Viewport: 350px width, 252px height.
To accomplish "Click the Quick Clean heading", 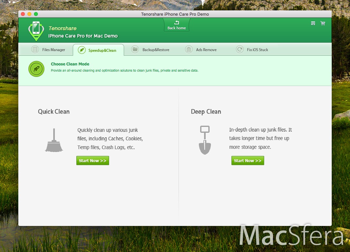I will click(54, 112).
